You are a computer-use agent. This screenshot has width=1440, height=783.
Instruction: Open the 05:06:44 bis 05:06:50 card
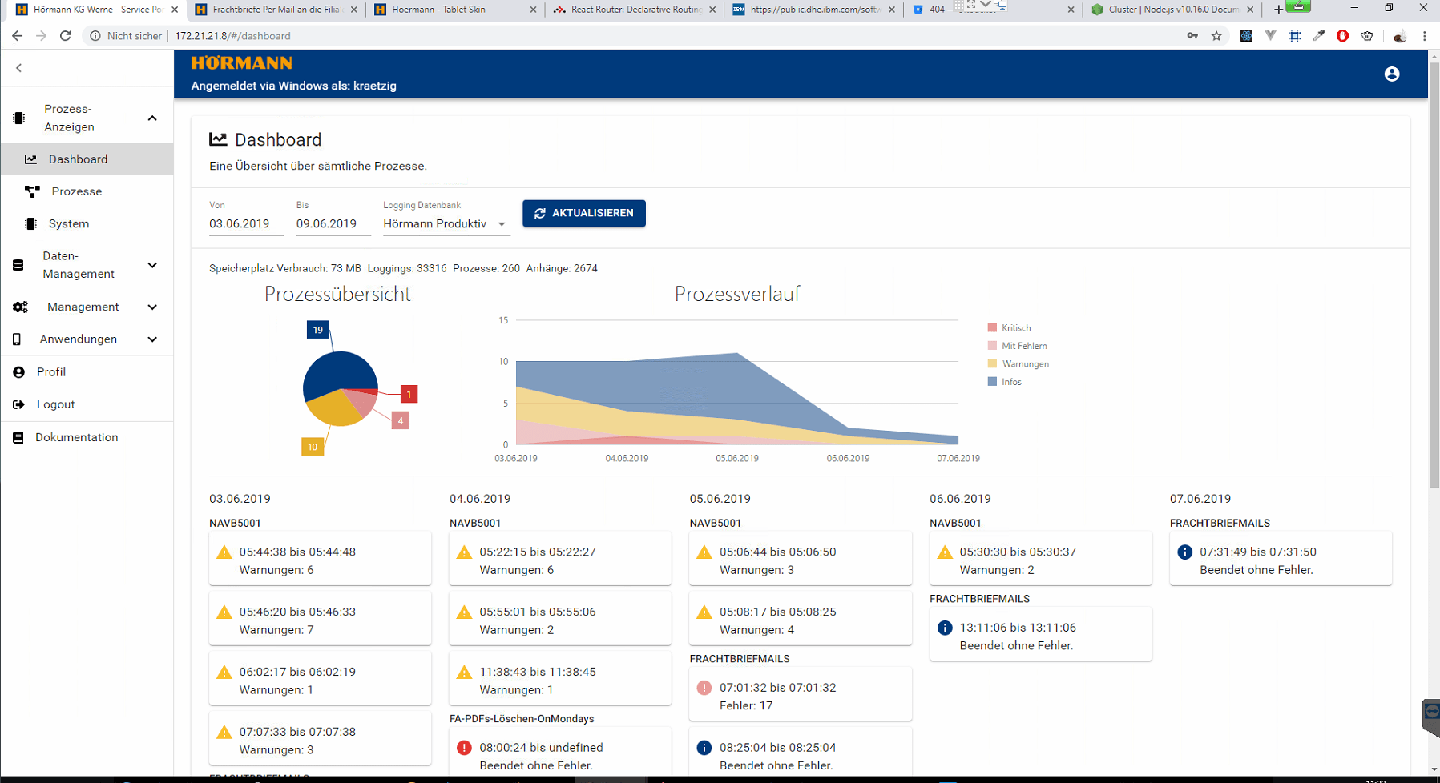(801, 558)
